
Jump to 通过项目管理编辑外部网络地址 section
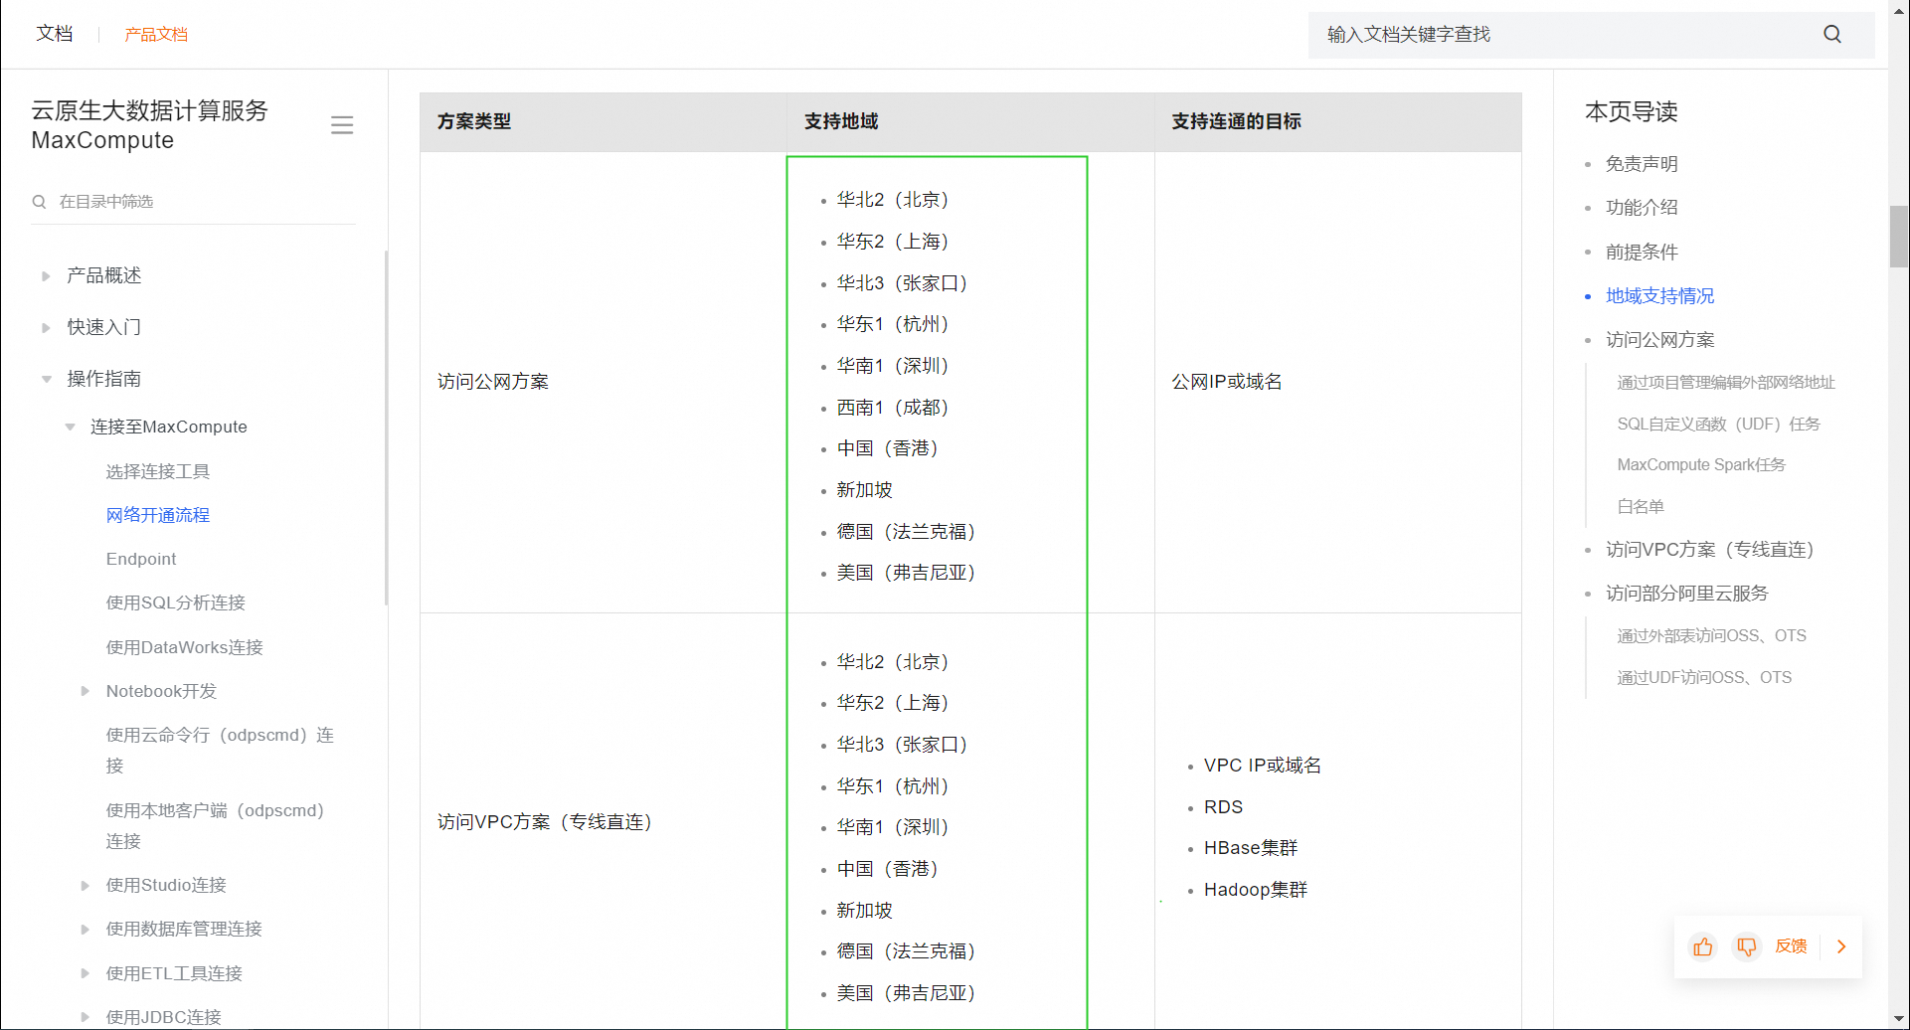[1726, 383]
